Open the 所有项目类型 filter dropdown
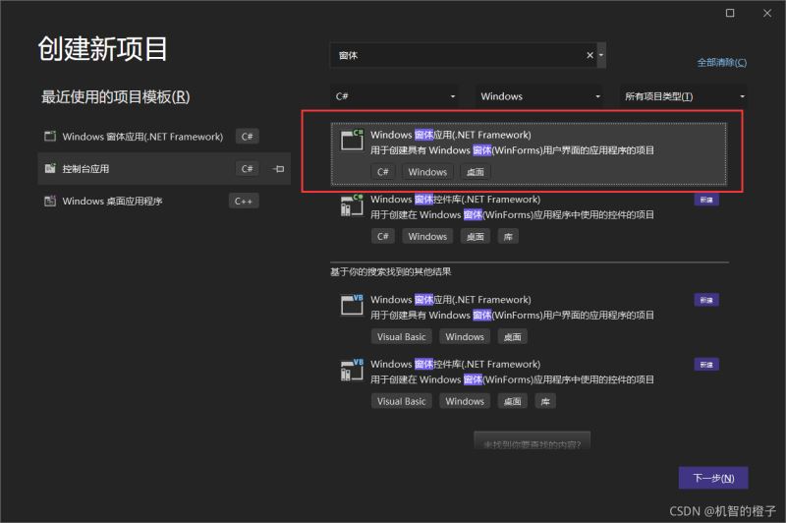Viewport: 786px width, 523px height. coord(684,96)
